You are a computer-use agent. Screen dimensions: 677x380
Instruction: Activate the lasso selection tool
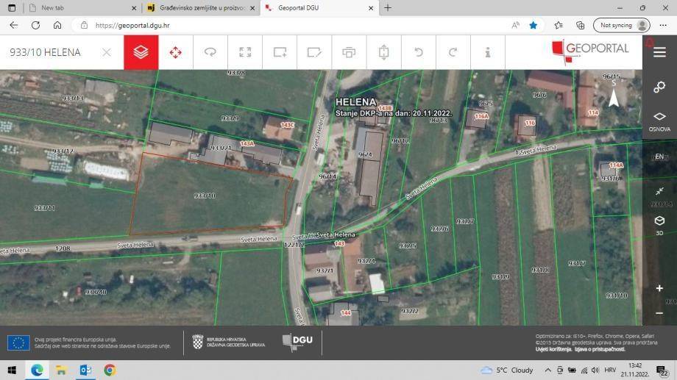tap(210, 52)
